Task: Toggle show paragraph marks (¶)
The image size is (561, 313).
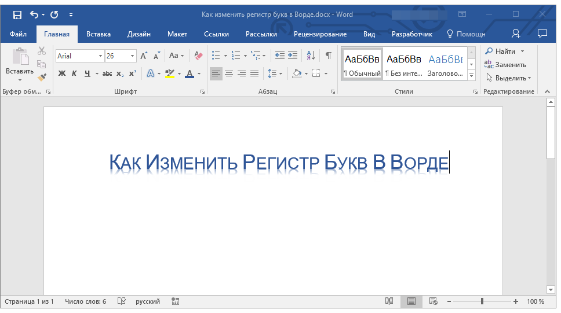Action: [329, 56]
